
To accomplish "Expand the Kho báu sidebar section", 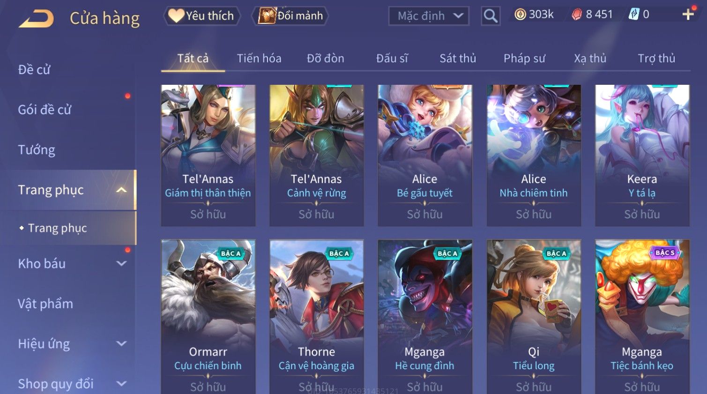I will pos(121,264).
